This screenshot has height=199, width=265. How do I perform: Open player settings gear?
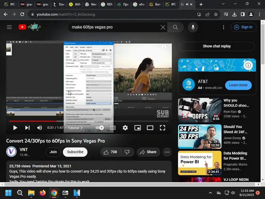coord(125,128)
